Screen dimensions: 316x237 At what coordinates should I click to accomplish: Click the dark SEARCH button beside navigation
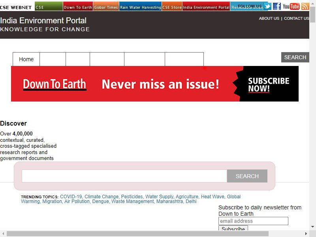pyautogui.click(x=295, y=57)
